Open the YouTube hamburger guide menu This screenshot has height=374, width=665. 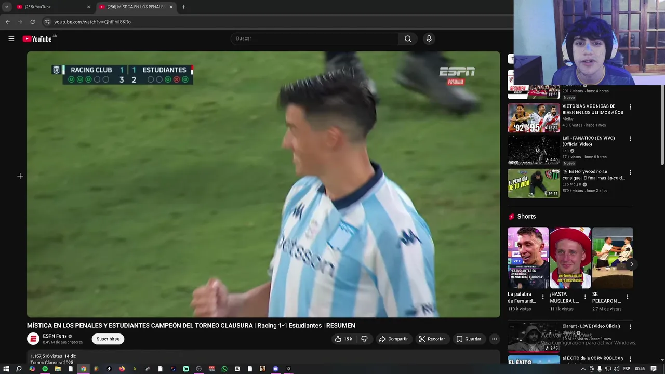coord(11,38)
